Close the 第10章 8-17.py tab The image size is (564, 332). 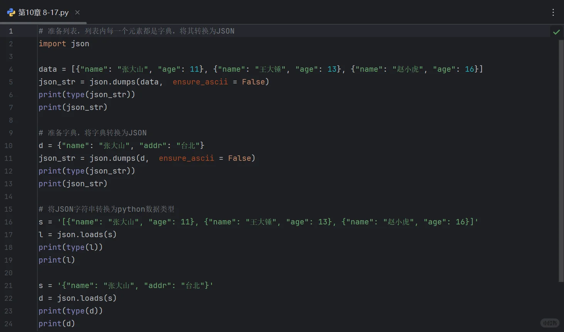tap(77, 12)
